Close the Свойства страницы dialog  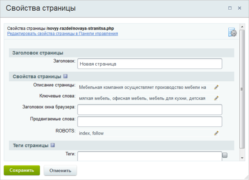[x=239, y=8]
